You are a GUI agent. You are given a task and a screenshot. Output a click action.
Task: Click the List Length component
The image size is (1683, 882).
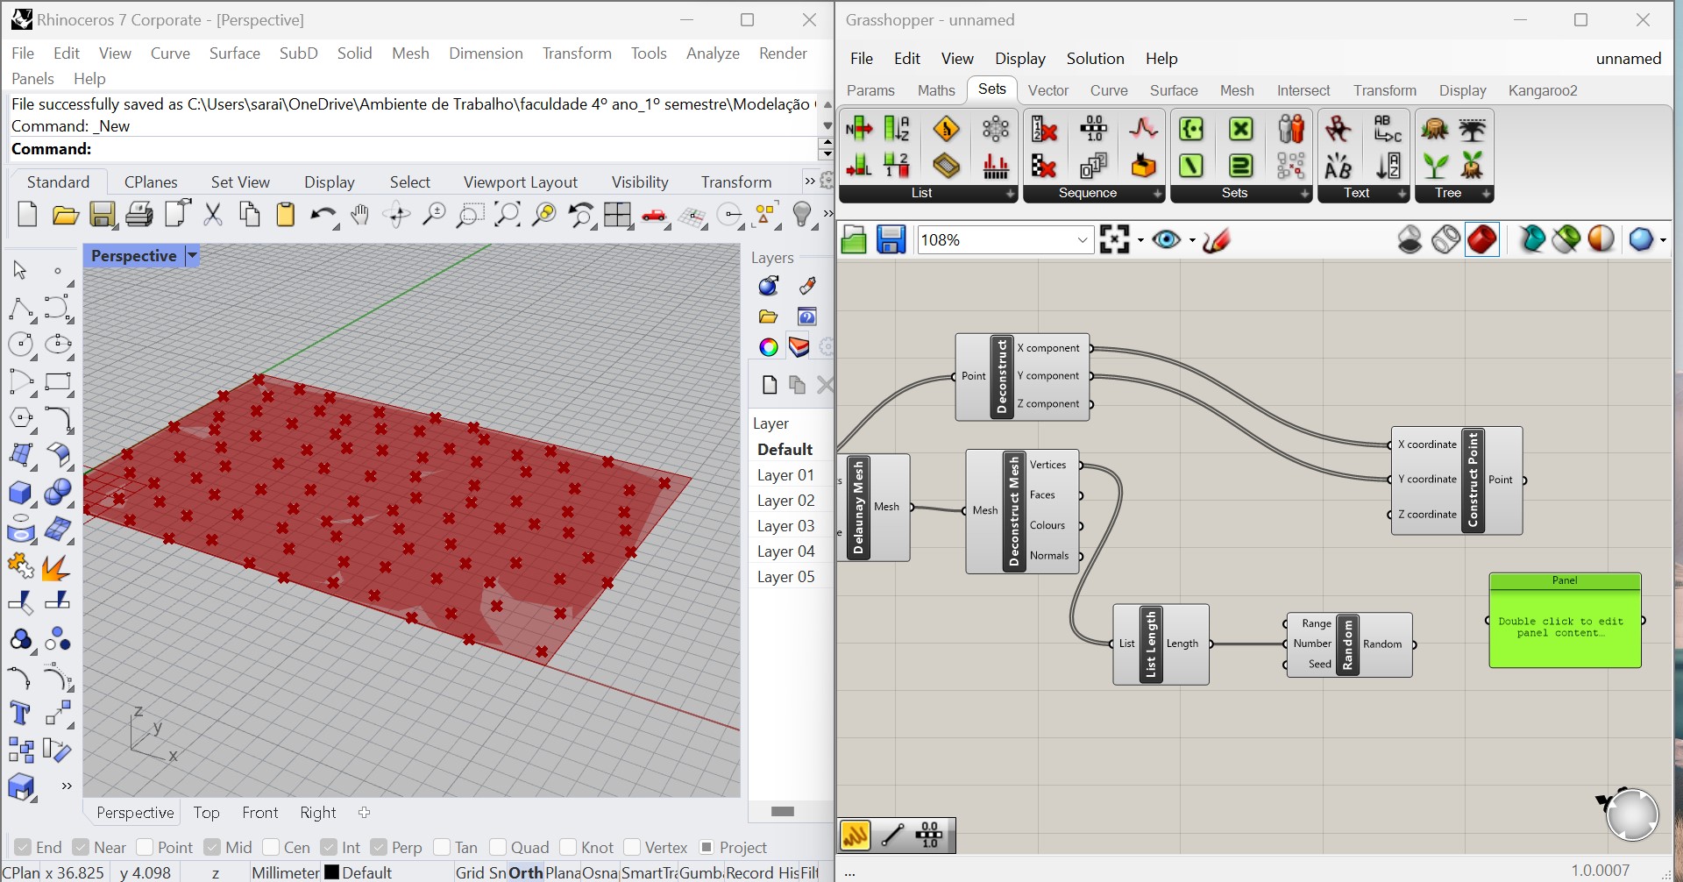click(1152, 644)
